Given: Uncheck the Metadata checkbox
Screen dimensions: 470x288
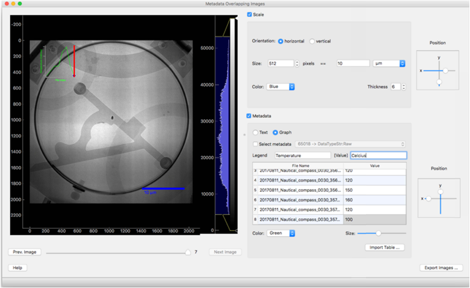Looking at the screenshot, I should [x=248, y=116].
